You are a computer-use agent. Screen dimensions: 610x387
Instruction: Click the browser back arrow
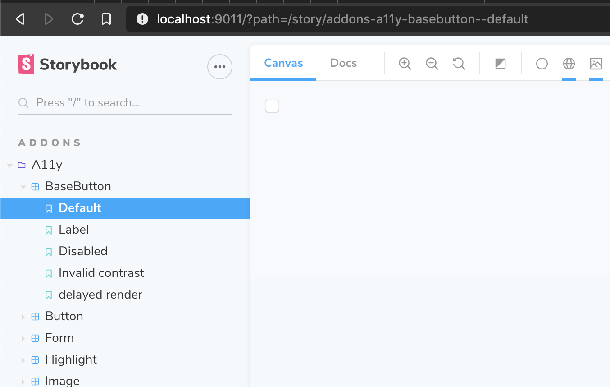click(20, 19)
